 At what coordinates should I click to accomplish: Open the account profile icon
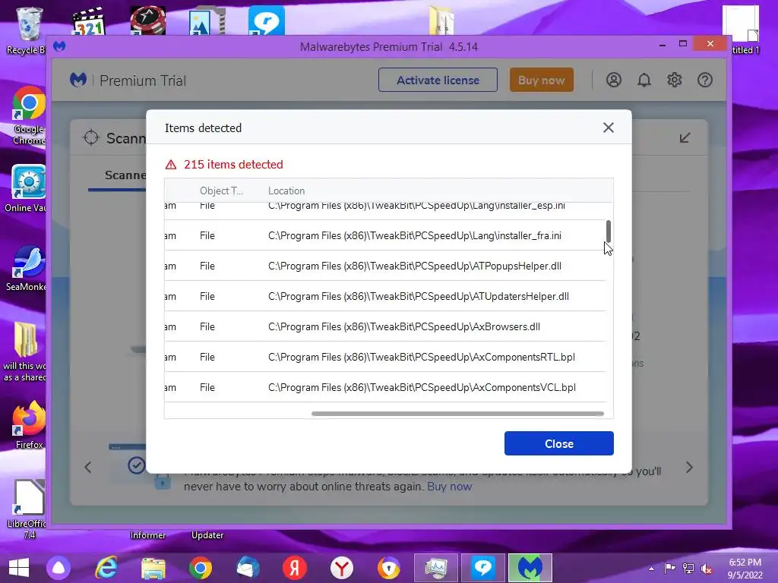click(614, 80)
